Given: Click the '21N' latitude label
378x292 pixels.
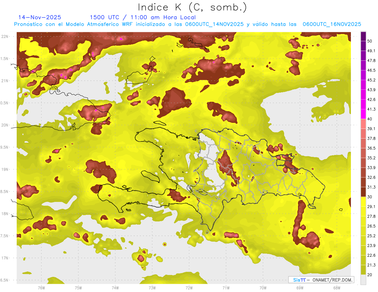Looking at the screenshot, I should [4, 81].
